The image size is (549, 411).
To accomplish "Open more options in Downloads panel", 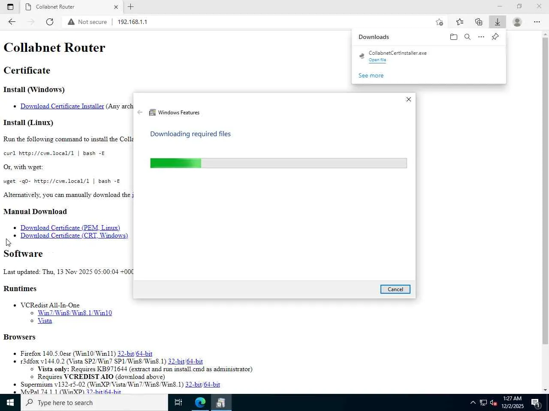I will pos(481,37).
